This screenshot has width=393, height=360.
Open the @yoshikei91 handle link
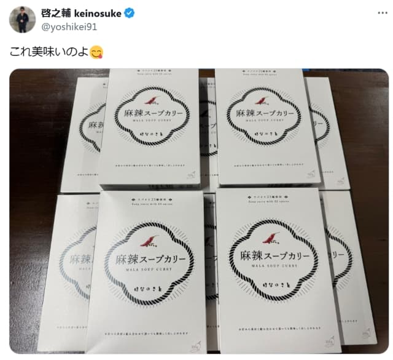coord(69,27)
